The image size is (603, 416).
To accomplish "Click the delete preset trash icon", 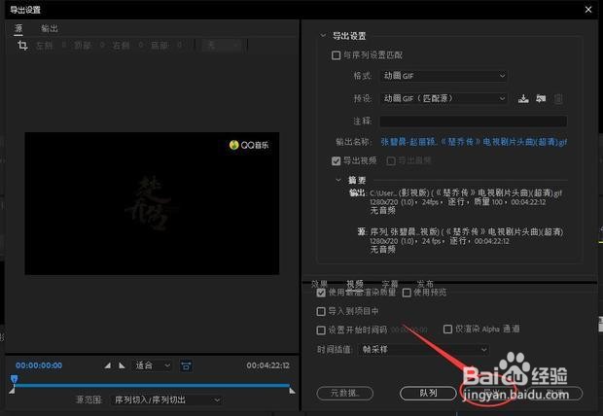I will [x=558, y=99].
